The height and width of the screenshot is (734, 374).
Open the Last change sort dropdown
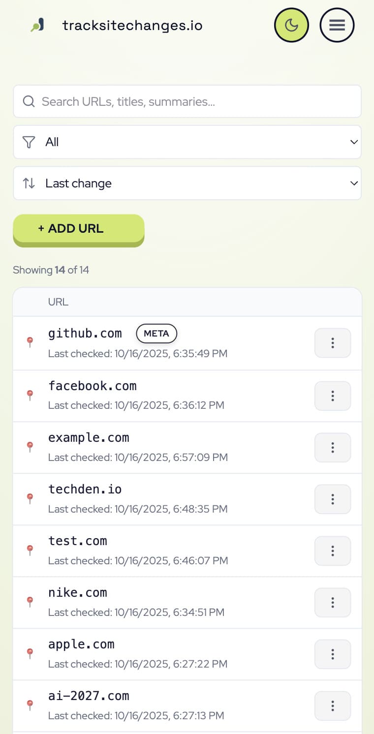[187, 183]
